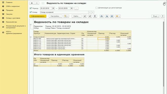Go back with the left arrow button
Screen dimensions: 167x94
(x=32, y=3)
